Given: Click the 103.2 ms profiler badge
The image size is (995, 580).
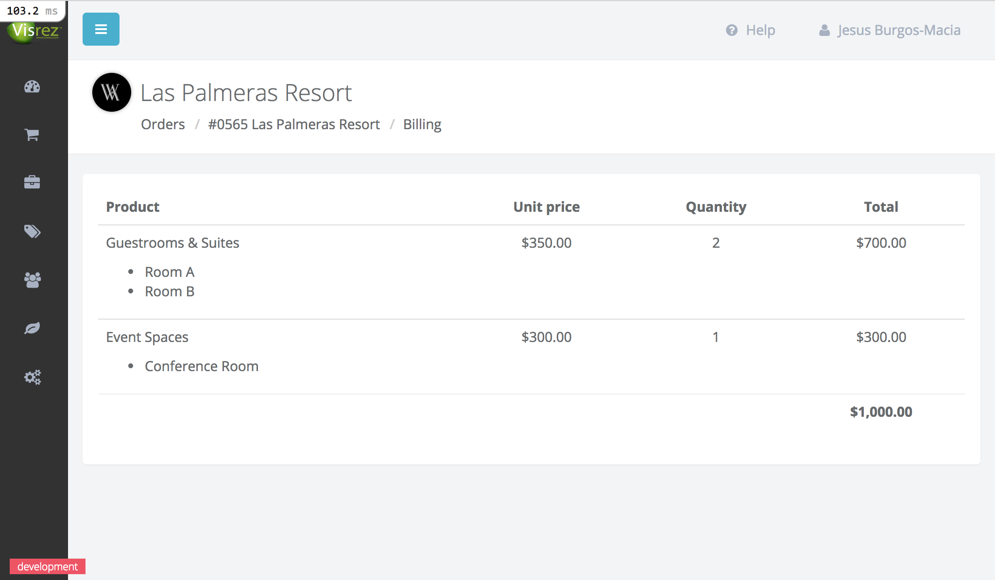Looking at the screenshot, I should (32, 11).
